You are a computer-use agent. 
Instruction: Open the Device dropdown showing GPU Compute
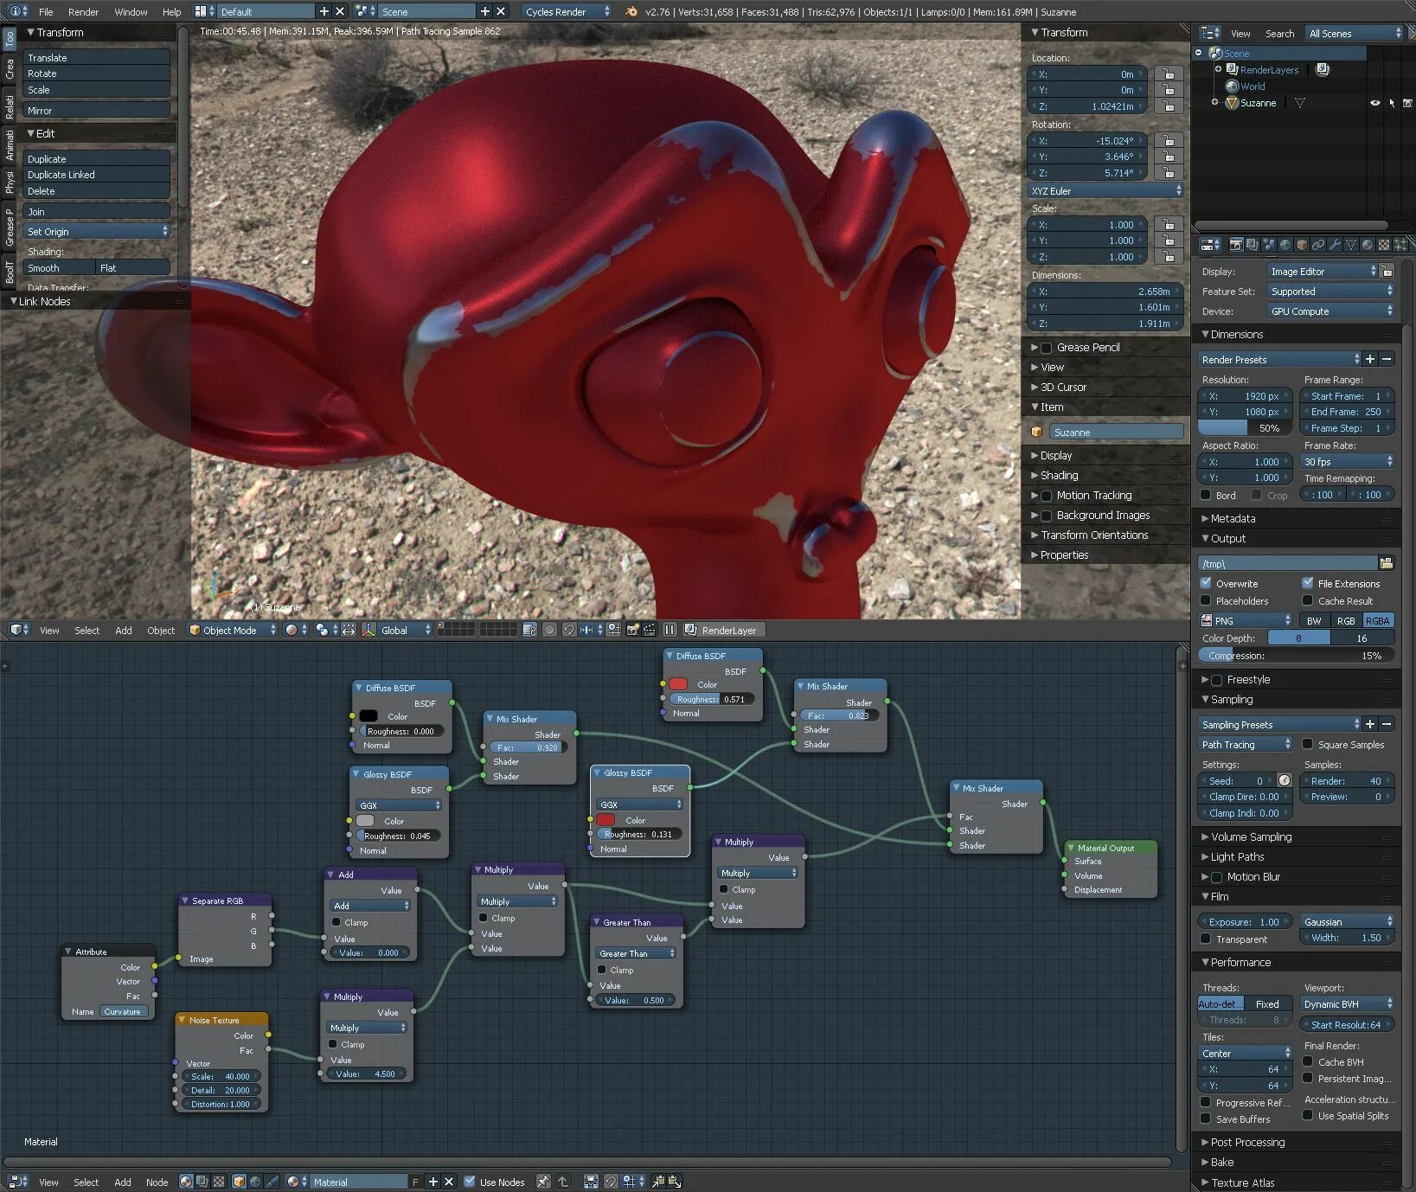[1330, 311]
